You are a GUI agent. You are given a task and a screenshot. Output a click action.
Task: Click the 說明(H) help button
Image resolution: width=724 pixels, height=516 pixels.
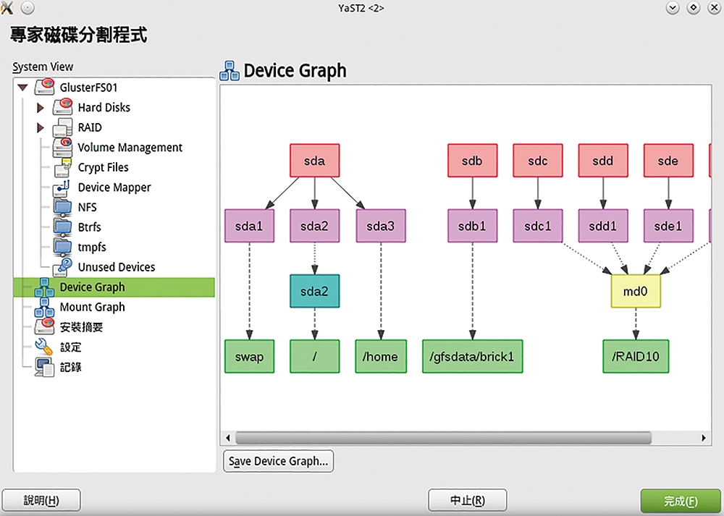pos(41,500)
